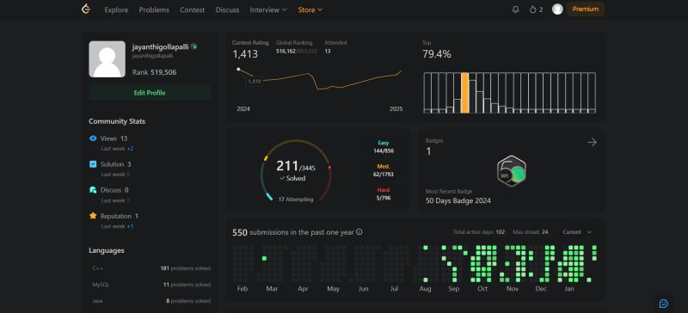Expand the Store dropdown
This screenshot has height=313, width=688.
pos(310,9)
